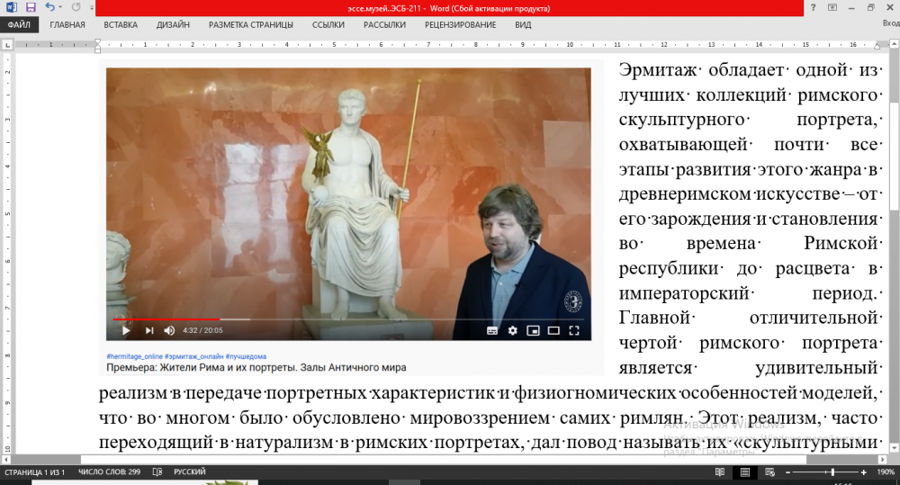
Task: Open zoom dialog via 190% label
Action: coord(886,472)
